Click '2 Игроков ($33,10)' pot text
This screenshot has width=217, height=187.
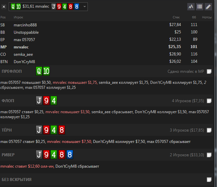[187, 155]
